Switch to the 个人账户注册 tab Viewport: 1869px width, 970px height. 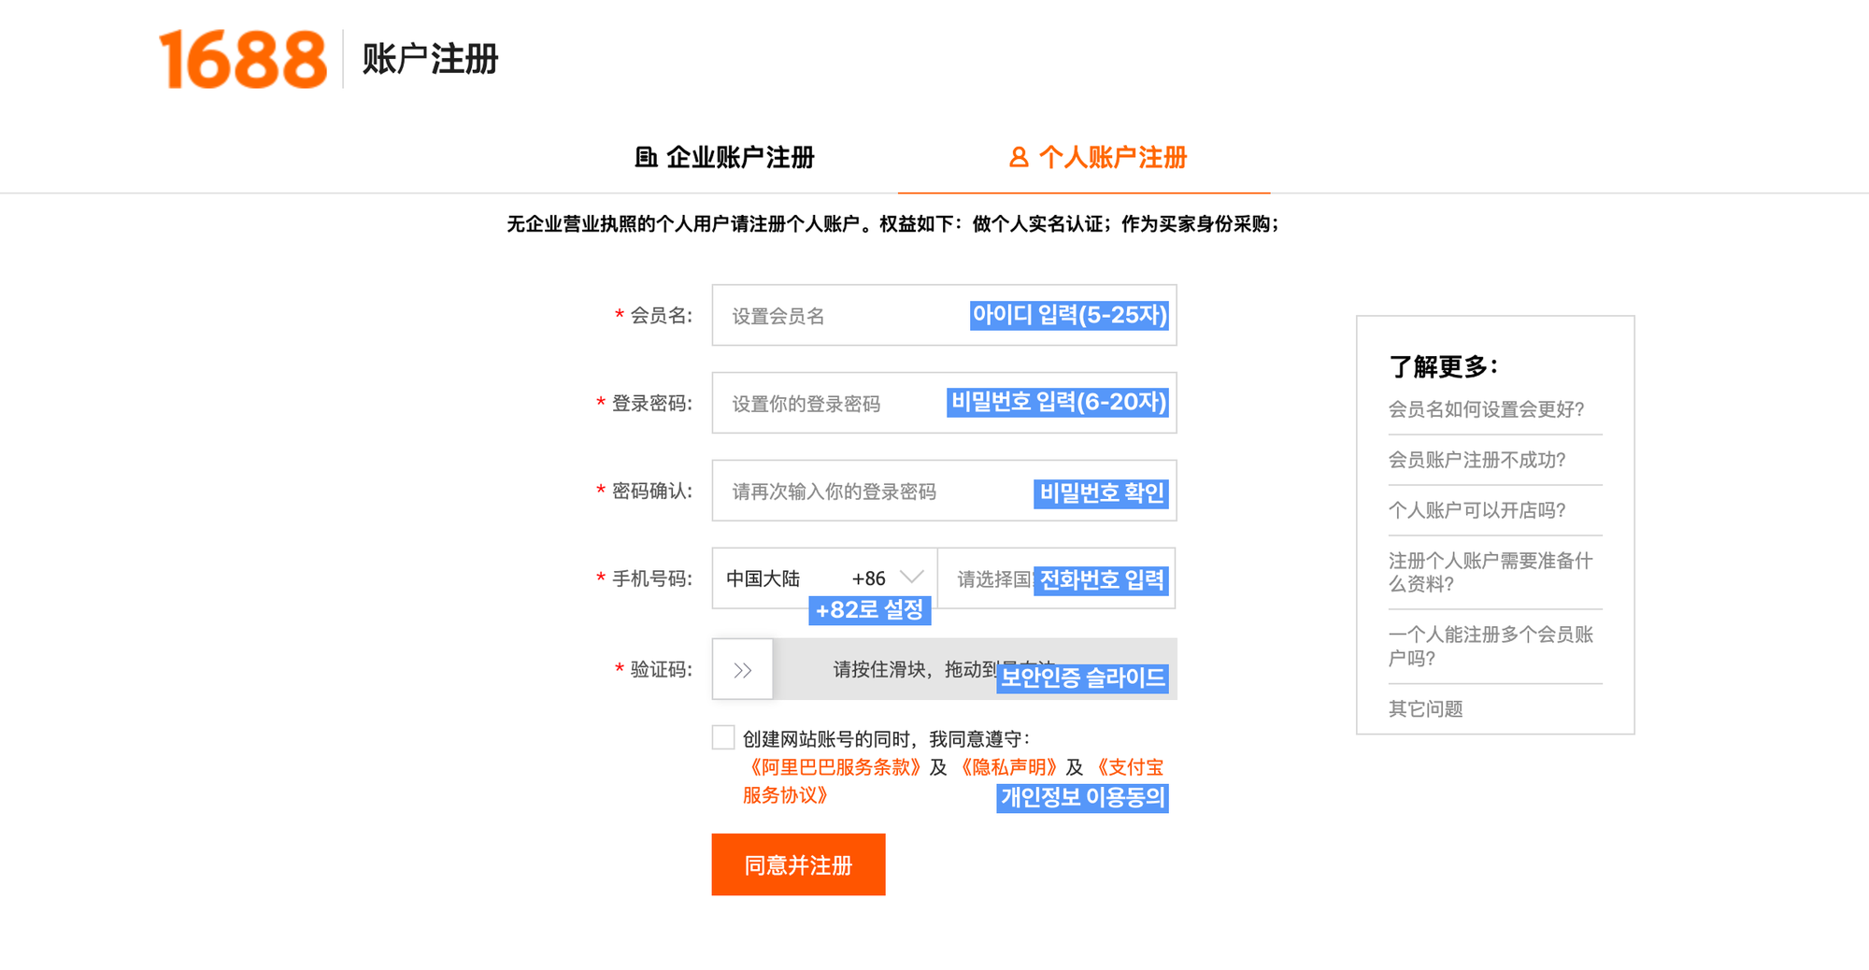1112,158
